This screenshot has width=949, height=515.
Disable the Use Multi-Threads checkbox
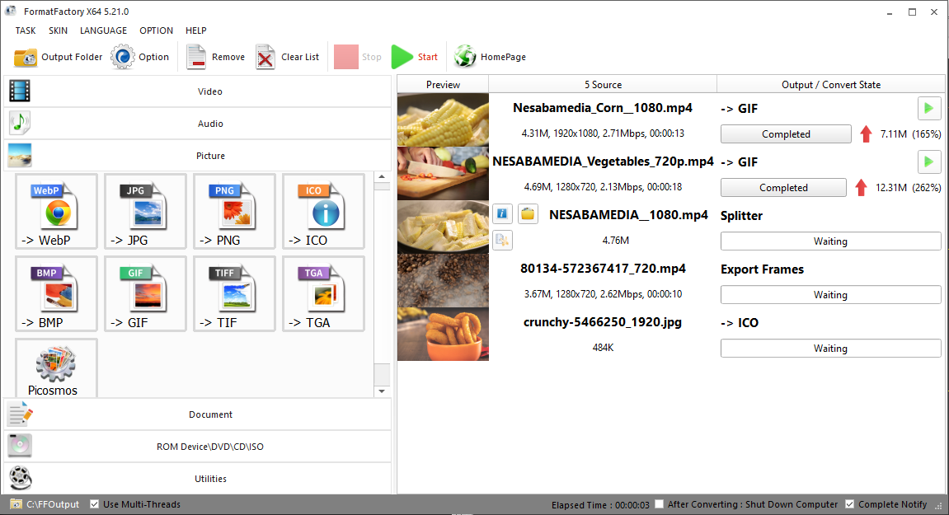click(x=95, y=504)
